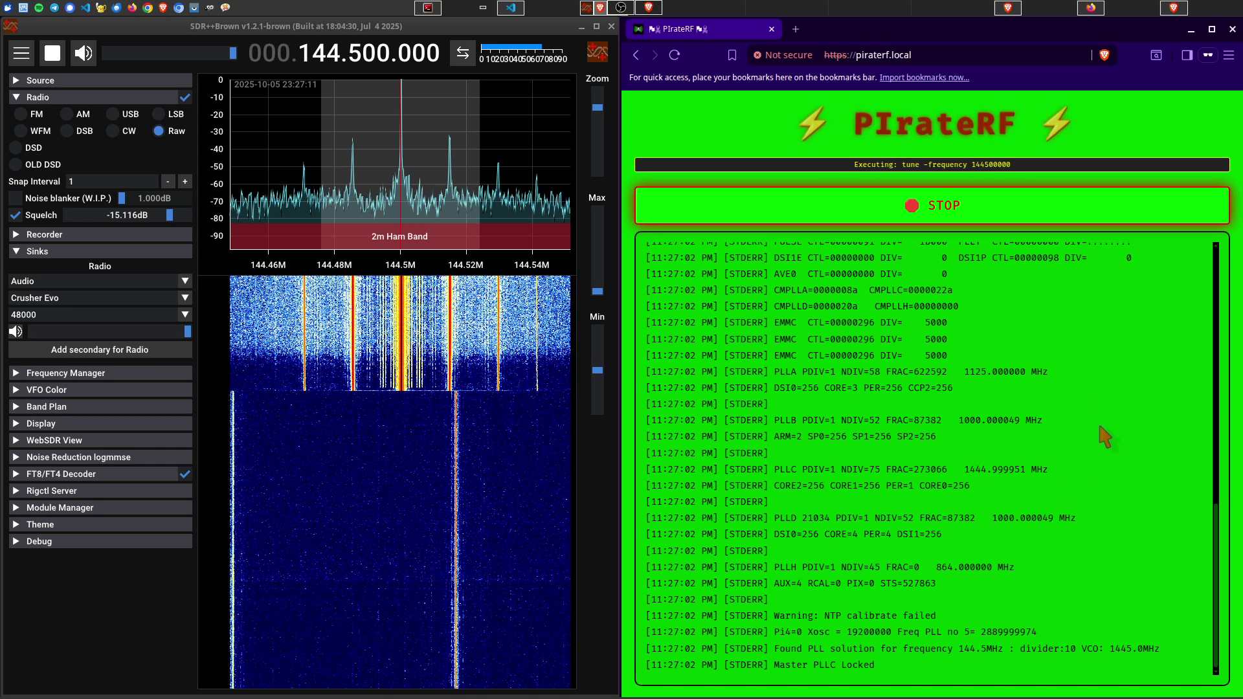Viewport: 1243px width, 699px height.
Task: Open a new browser tab
Action: click(796, 29)
